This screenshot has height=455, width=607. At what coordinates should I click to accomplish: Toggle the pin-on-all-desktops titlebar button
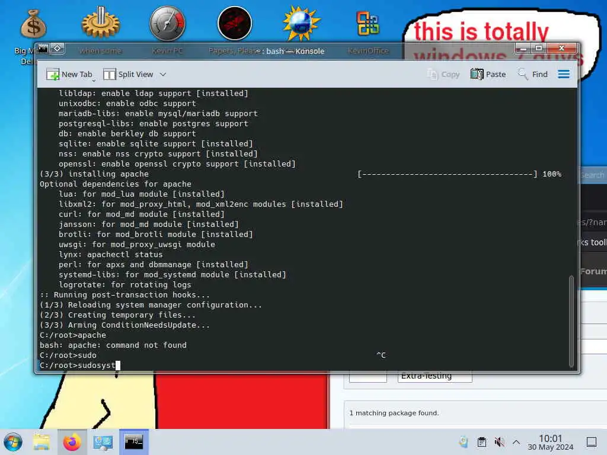point(57,49)
